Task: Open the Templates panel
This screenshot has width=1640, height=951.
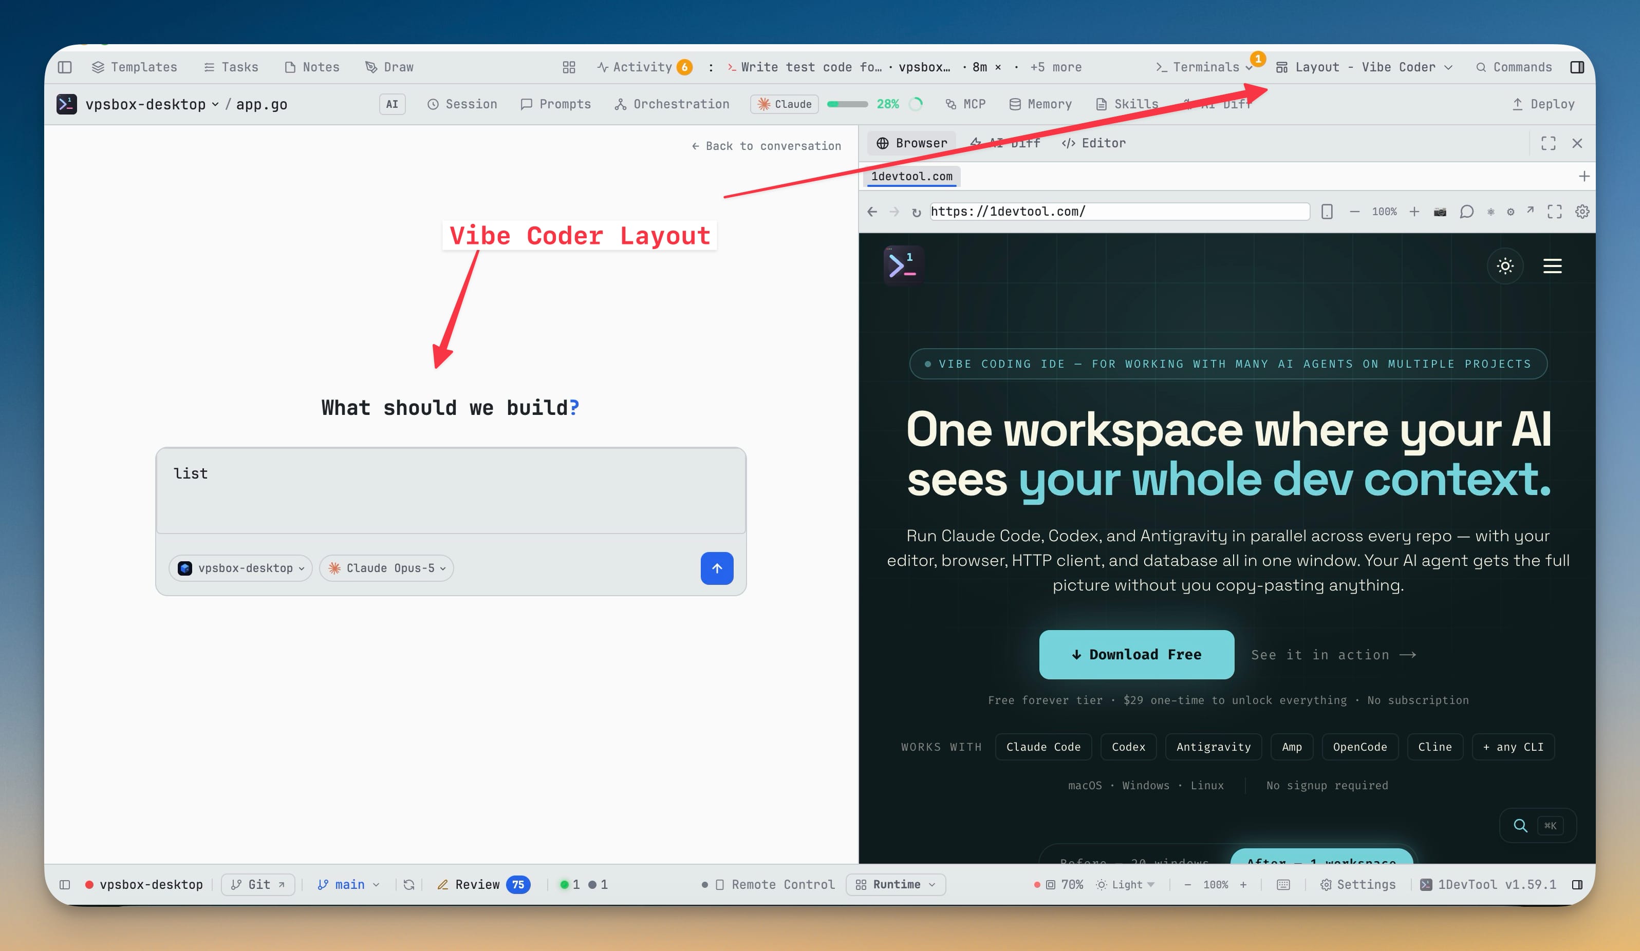Action: coord(135,67)
